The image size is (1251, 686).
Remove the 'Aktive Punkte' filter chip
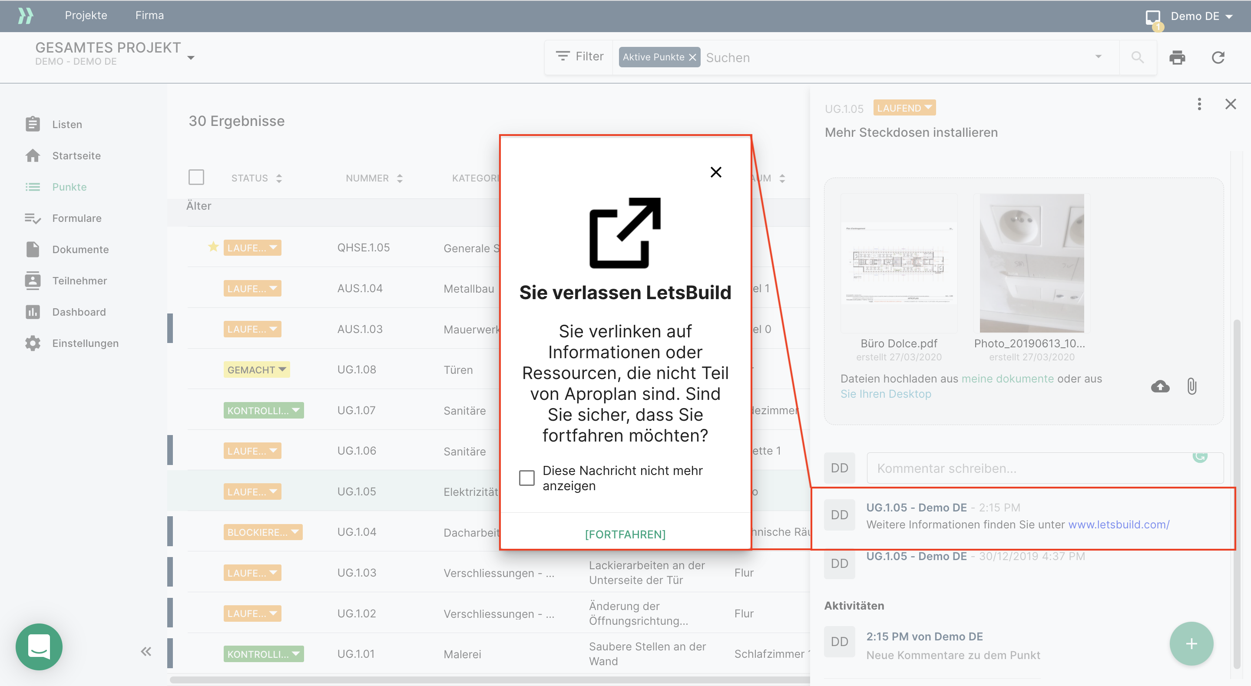[x=693, y=57]
